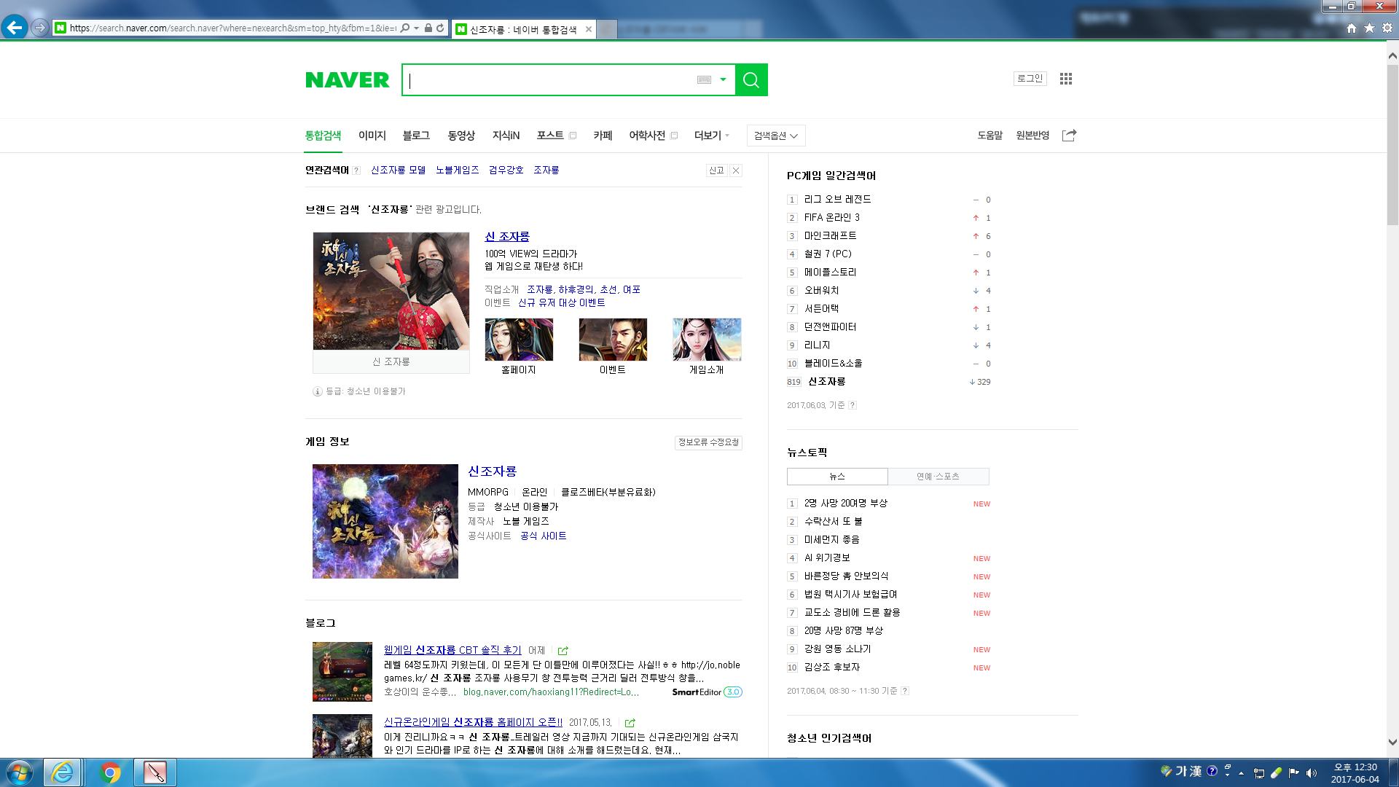Open the 게임 정보 신조자룡 poster image
Viewport: 1399px width, 787px height.
pos(385,522)
